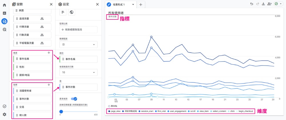Click users icon on 付費流量 segment
The height and width of the screenshot is (120, 286).
coord(42,27)
